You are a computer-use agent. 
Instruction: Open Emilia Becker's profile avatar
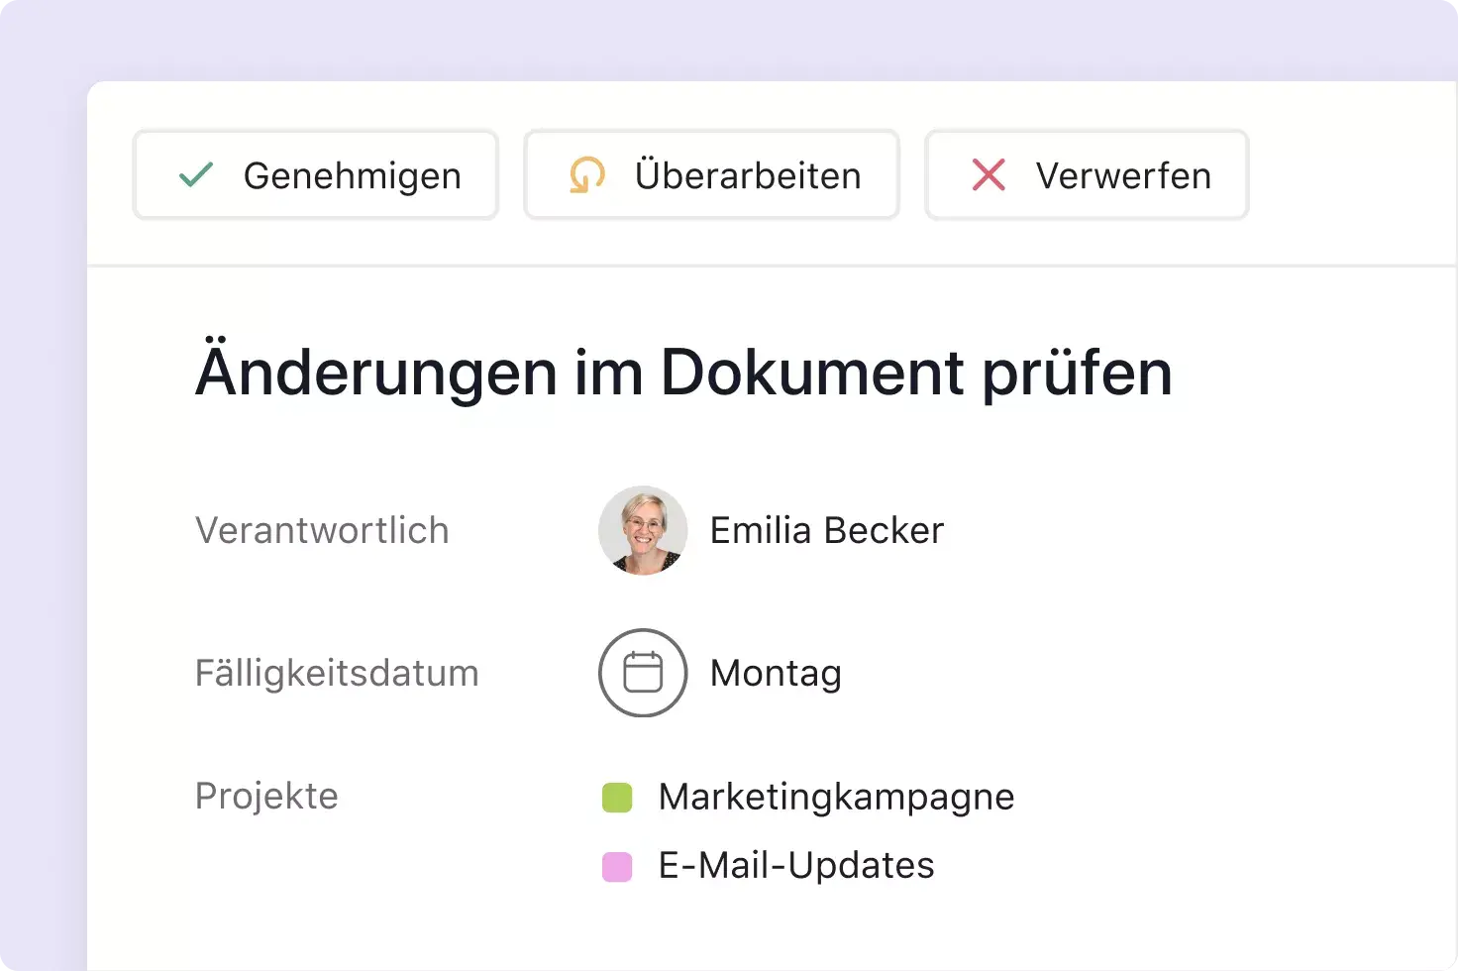643,530
